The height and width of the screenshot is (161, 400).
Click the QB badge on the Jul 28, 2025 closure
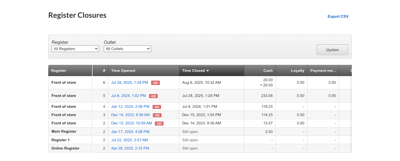pyautogui.click(x=156, y=82)
